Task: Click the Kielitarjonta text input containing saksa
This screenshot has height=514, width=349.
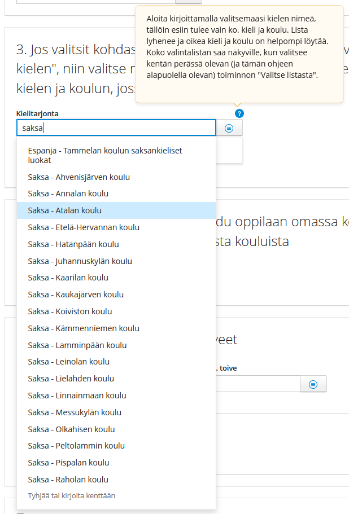Action: tap(116, 128)
